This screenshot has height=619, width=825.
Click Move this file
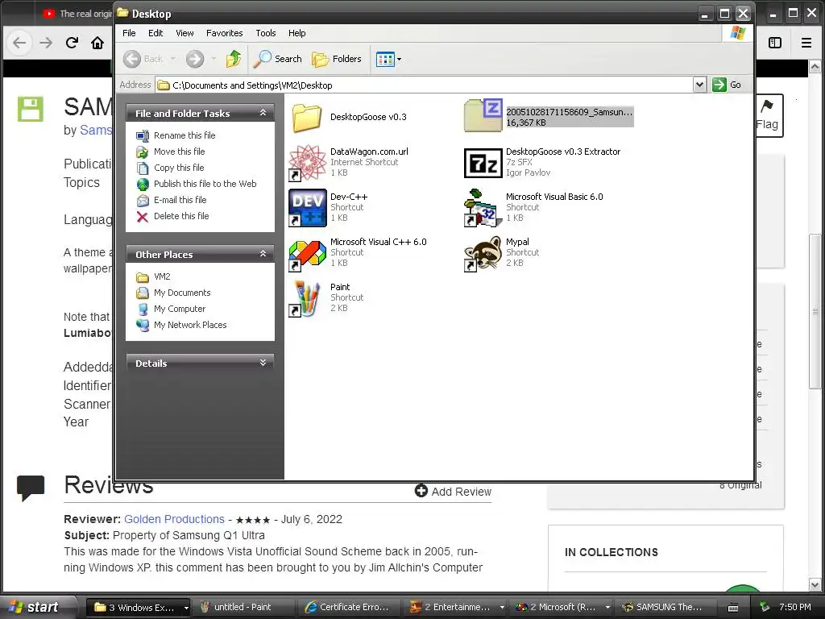179,152
